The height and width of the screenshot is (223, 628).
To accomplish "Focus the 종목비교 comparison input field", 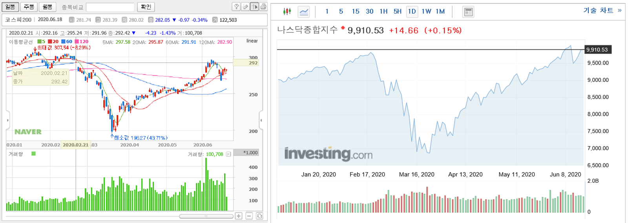I will [x=110, y=7].
